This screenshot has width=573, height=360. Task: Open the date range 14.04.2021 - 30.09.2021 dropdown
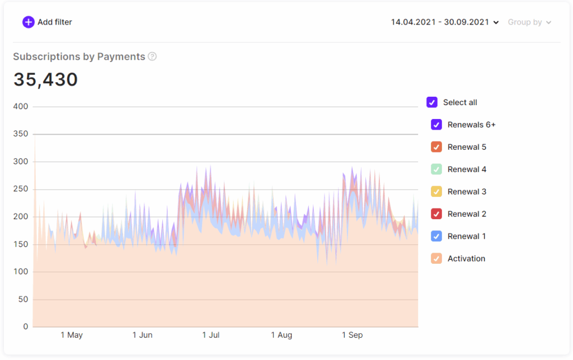pos(439,22)
